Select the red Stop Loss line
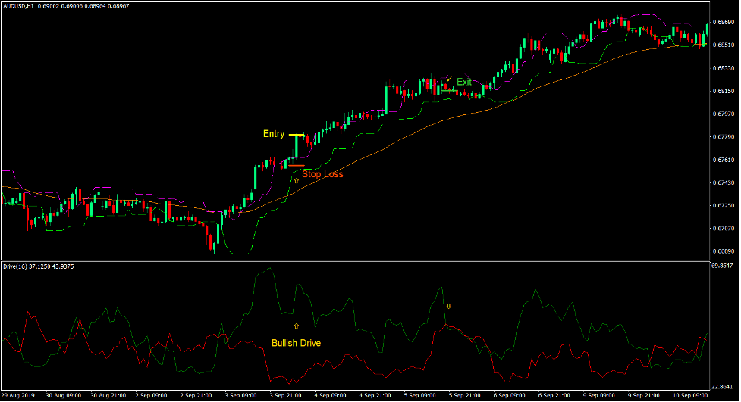Image resolution: width=741 pixels, height=402 pixels. [296, 165]
